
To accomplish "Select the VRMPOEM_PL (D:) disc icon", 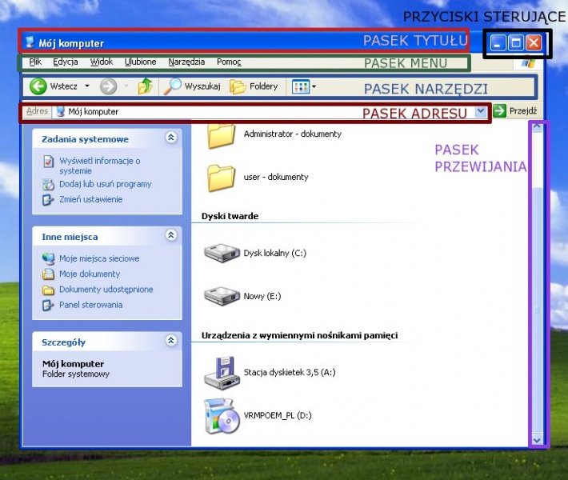I will [x=221, y=416].
